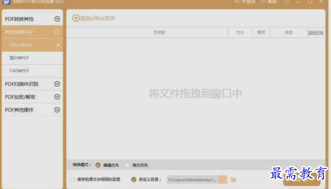Screen dimensions: 331x189
Task: Expand the PDF其他操作 section
Action: (x=32, y=110)
